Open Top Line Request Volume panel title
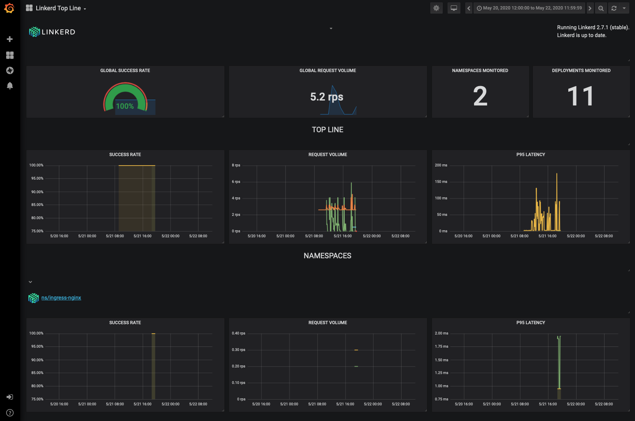This screenshot has height=421, width=635. (x=328, y=154)
